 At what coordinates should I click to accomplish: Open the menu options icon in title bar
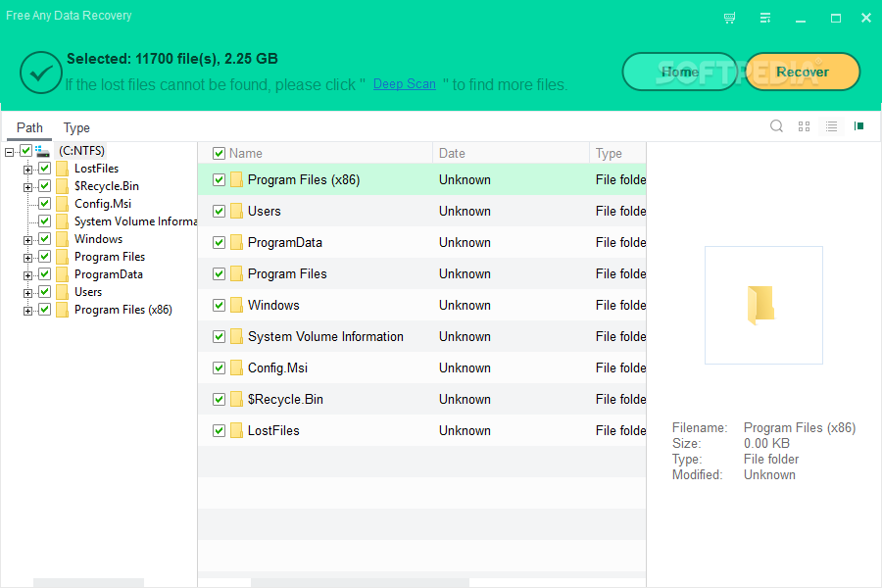tap(765, 18)
